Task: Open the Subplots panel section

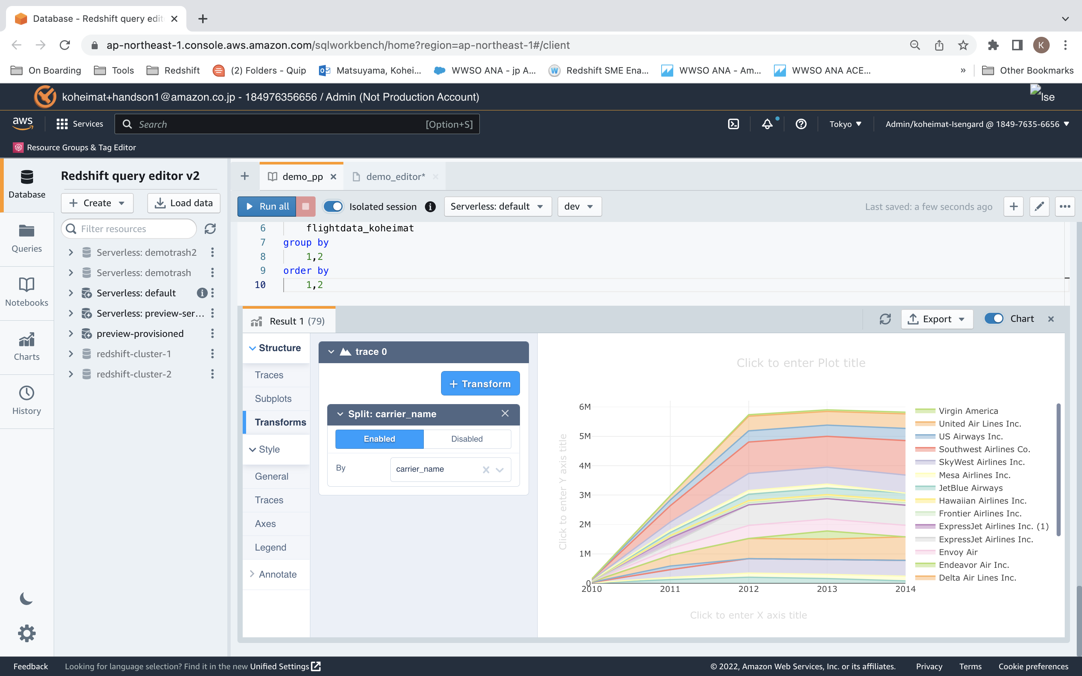Action: coord(273,399)
